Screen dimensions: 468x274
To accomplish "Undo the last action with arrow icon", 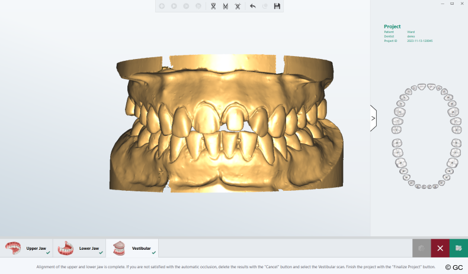I will [253, 6].
